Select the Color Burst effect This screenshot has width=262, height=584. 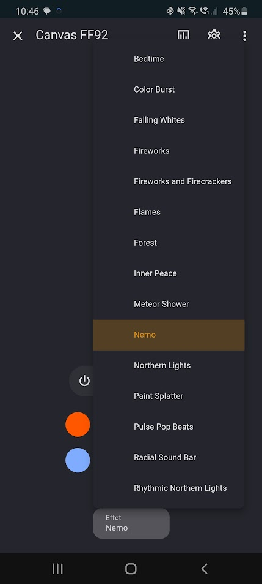tap(169, 89)
